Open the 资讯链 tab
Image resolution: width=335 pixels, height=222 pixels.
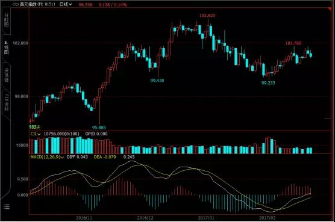pos(7,75)
